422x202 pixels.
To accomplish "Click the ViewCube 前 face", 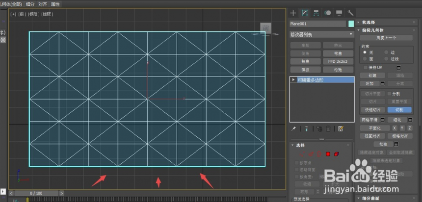I will coord(265,28).
